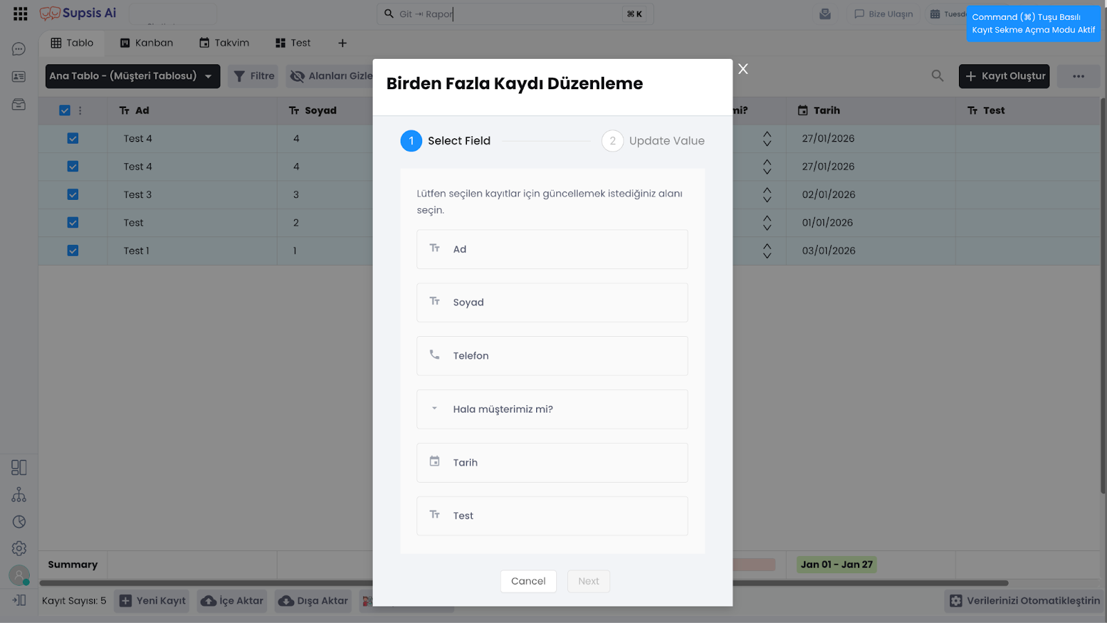The image size is (1107, 623).
Task: Uncheck the Test 3 row checkbox
Action: (x=73, y=195)
